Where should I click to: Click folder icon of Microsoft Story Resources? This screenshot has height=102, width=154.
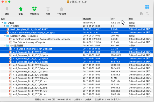point(8,36)
